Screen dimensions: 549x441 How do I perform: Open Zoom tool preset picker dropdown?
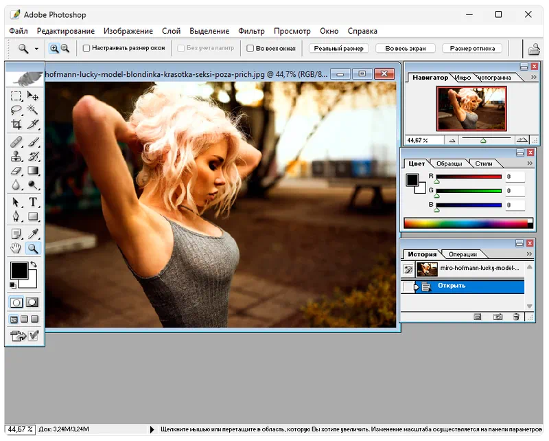pyautogui.click(x=36, y=49)
